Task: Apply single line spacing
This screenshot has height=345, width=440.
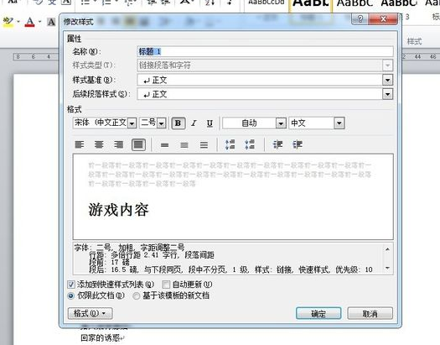Action: point(165,145)
